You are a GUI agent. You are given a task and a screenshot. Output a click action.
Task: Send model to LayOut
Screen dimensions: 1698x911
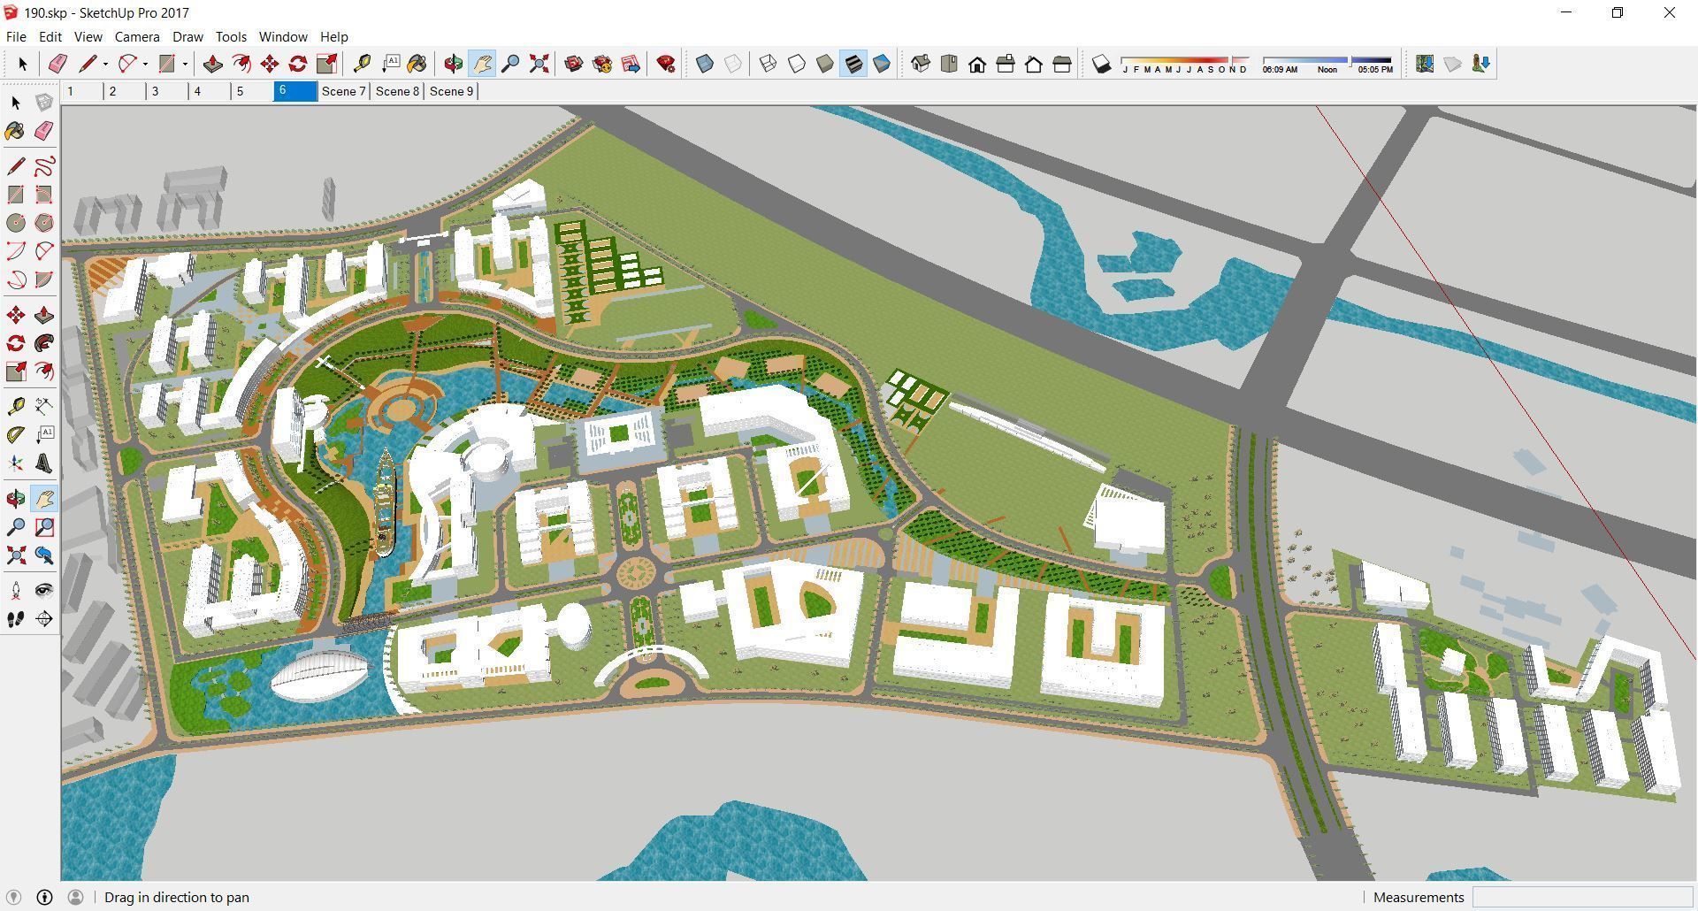(631, 64)
